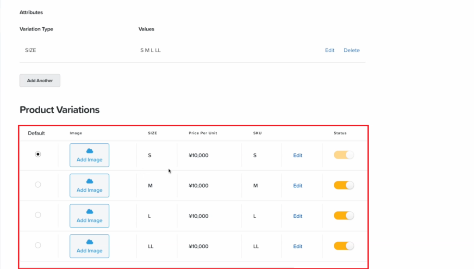Click cloud upload icon for size L
This screenshot has height=269, width=474.
(89, 212)
